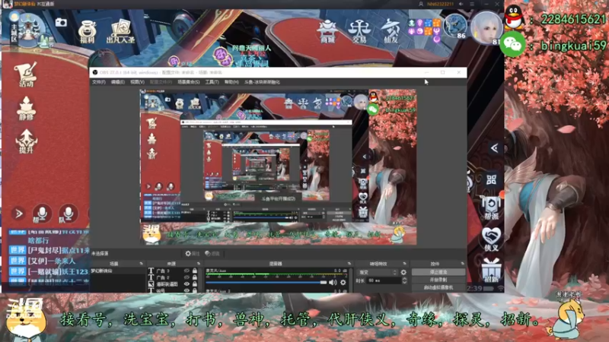Open the 仙友 friends icon
The height and width of the screenshot is (342, 609).
coord(391,32)
